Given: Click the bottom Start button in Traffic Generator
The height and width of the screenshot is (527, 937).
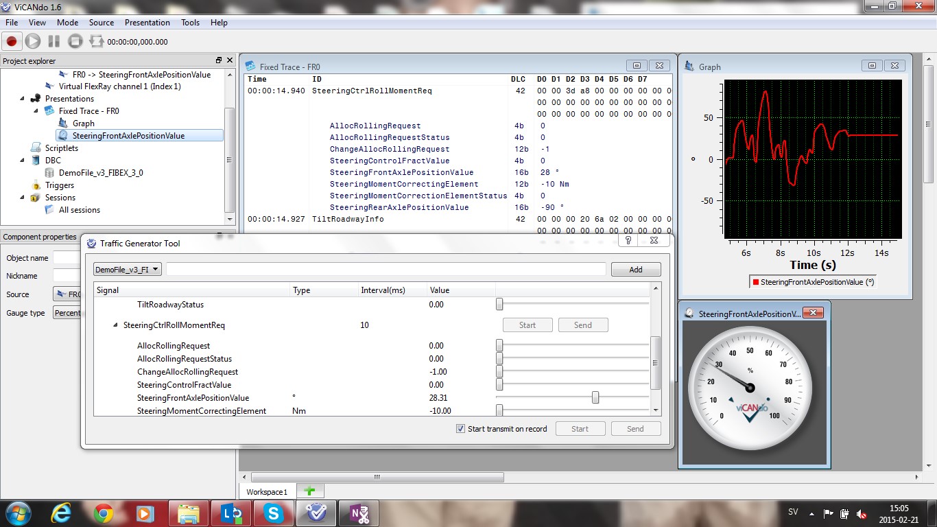Looking at the screenshot, I should 580,429.
